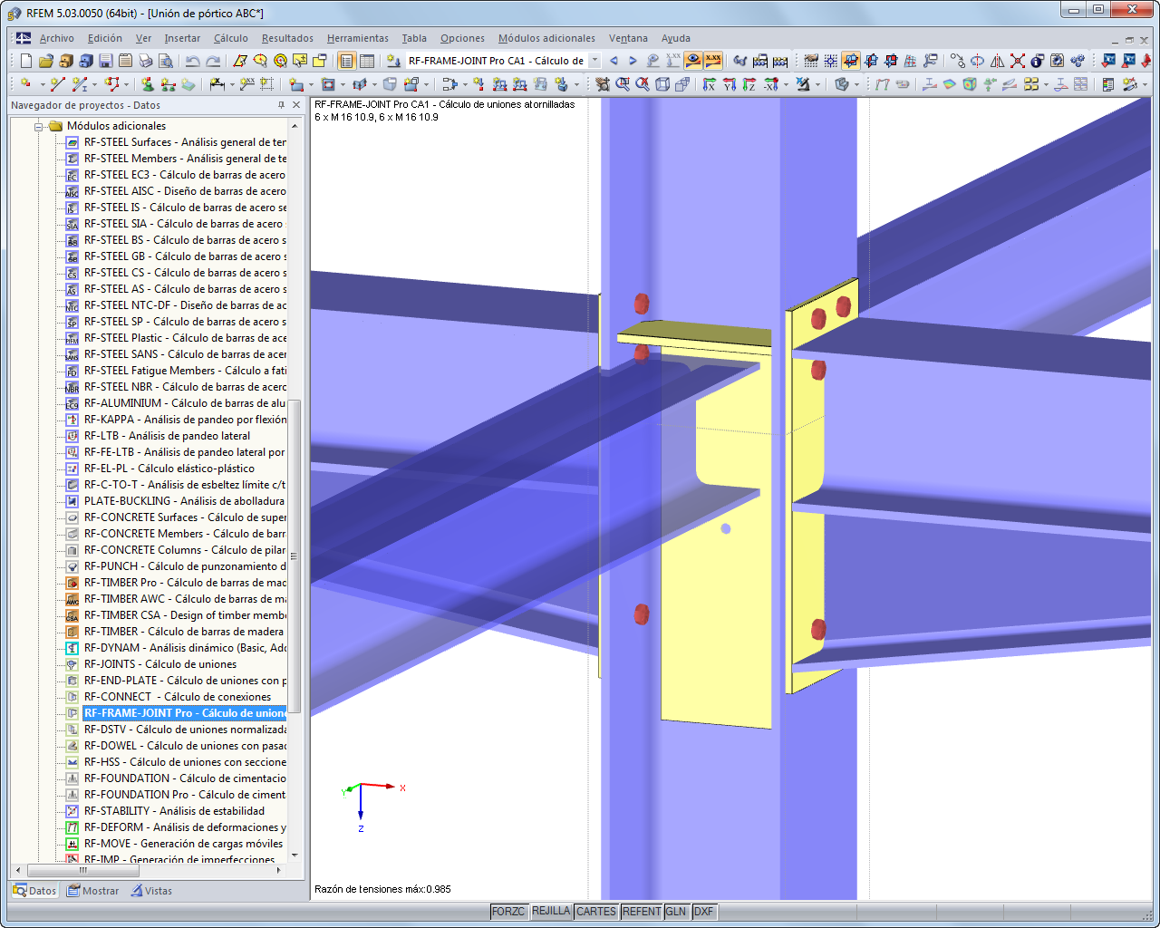Toggle DXF option in the status bar

[x=704, y=912]
